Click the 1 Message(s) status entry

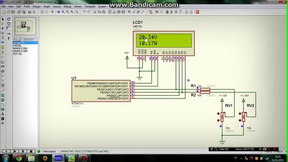(x=49, y=151)
